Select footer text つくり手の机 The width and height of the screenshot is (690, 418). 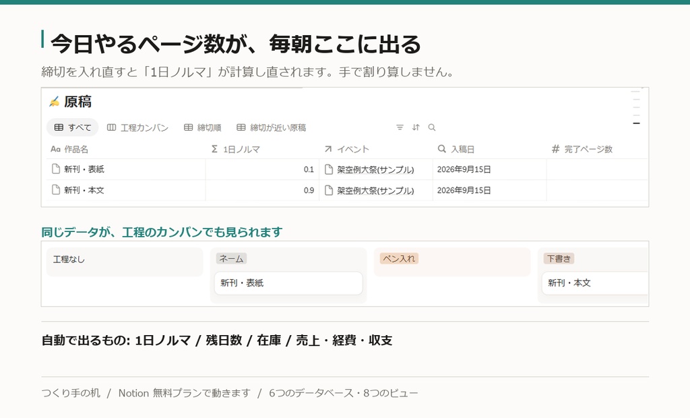71,393
